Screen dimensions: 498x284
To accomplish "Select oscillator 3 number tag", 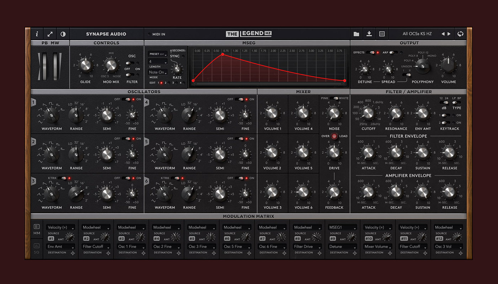I will coord(33,181).
